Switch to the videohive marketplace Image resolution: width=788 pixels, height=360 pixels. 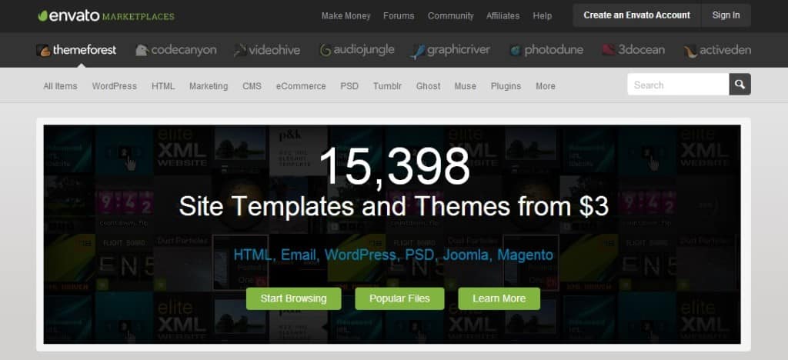[x=267, y=50]
